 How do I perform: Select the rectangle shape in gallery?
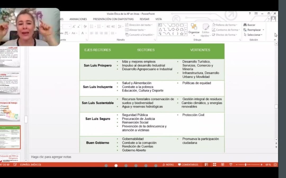(x=173, y=25)
